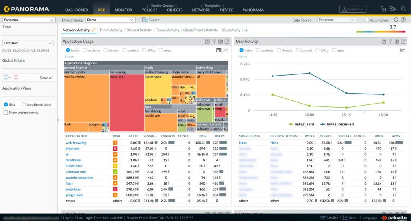
Task: Select the Sanctioned State radio button
Action: pos(24,104)
